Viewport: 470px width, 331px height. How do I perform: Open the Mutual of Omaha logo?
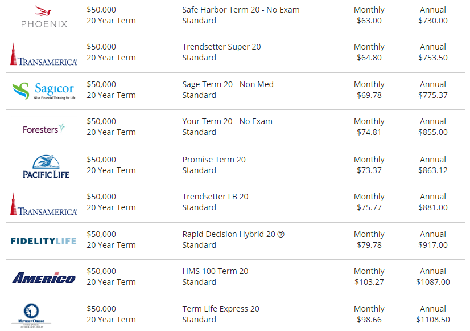[31, 316]
